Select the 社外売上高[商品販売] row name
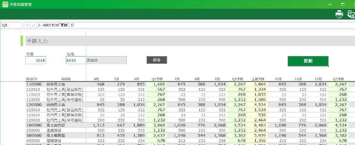The width and height of the screenshot is (355, 145). (65, 89)
